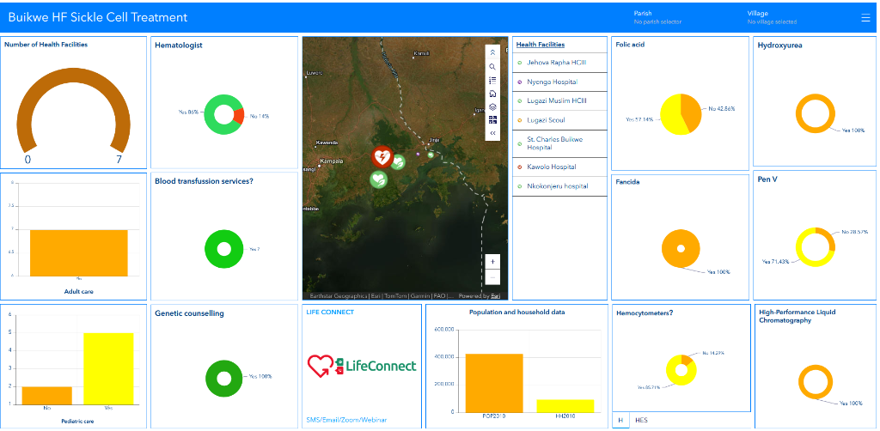This screenshot has width=880, height=431.
Task: Select Lugazi Scoul in facilities list
Action: click(560, 120)
